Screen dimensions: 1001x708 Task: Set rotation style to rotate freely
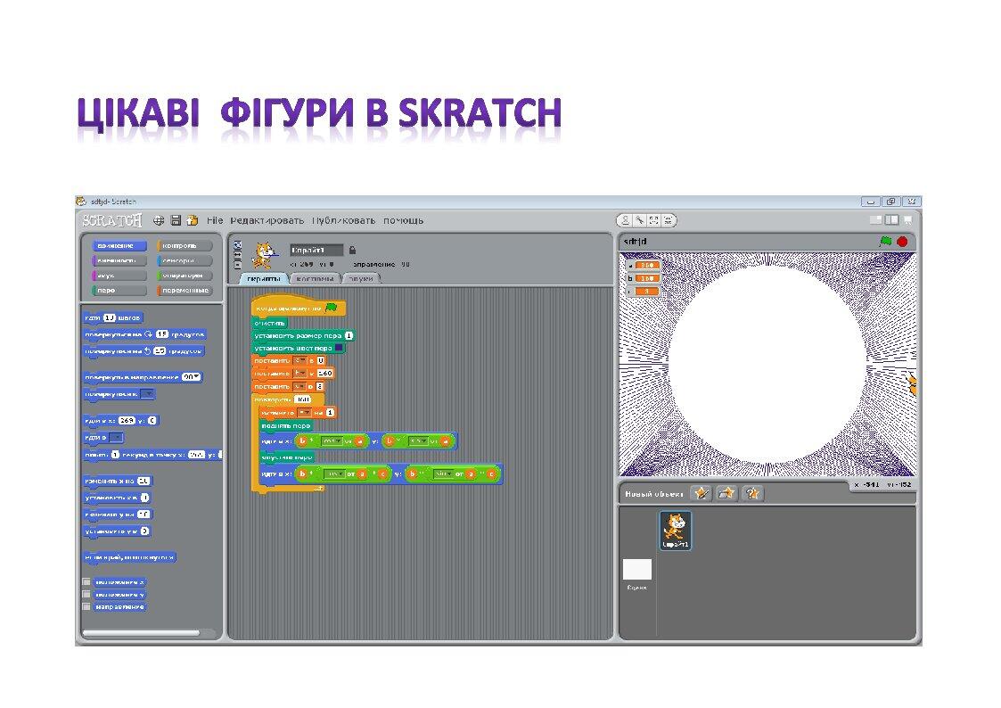[x=238, y=244]
